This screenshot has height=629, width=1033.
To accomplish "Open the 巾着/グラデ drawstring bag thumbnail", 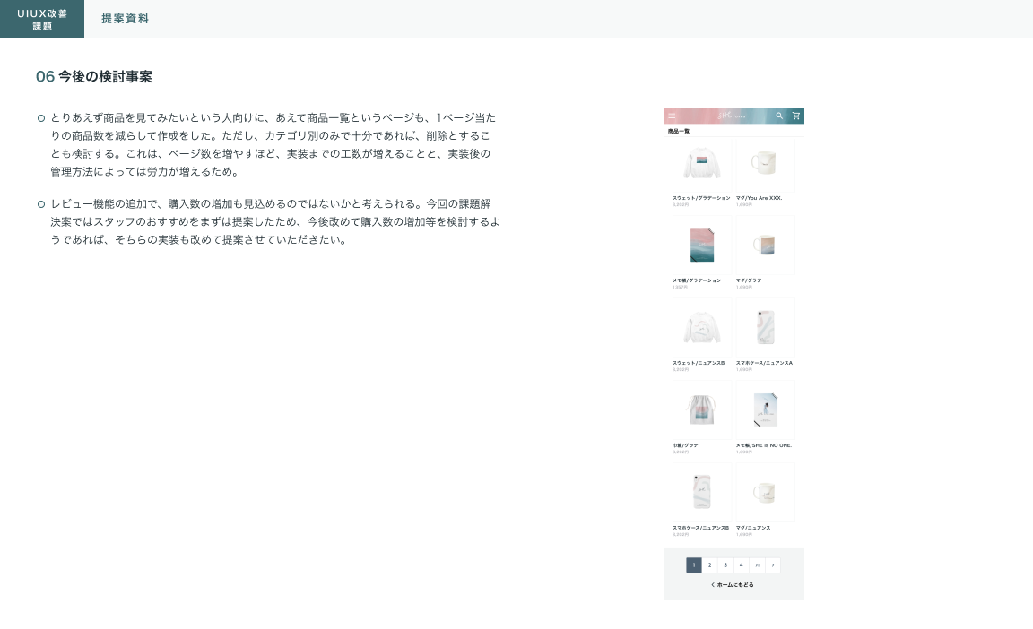I will [x=702, y=409].
